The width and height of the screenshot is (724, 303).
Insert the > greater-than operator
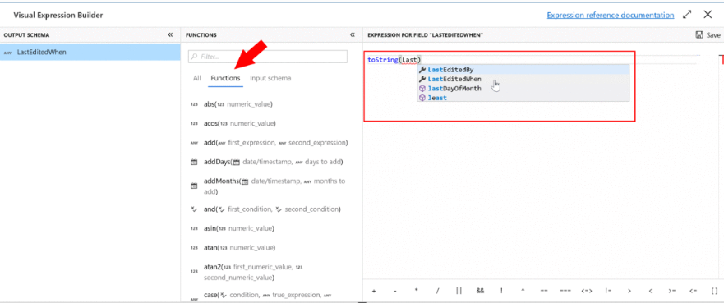click(629, 291)
